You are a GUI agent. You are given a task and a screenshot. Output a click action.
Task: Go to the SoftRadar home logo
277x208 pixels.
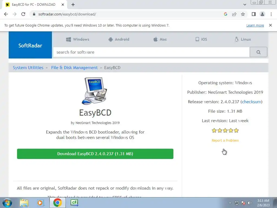30,45
